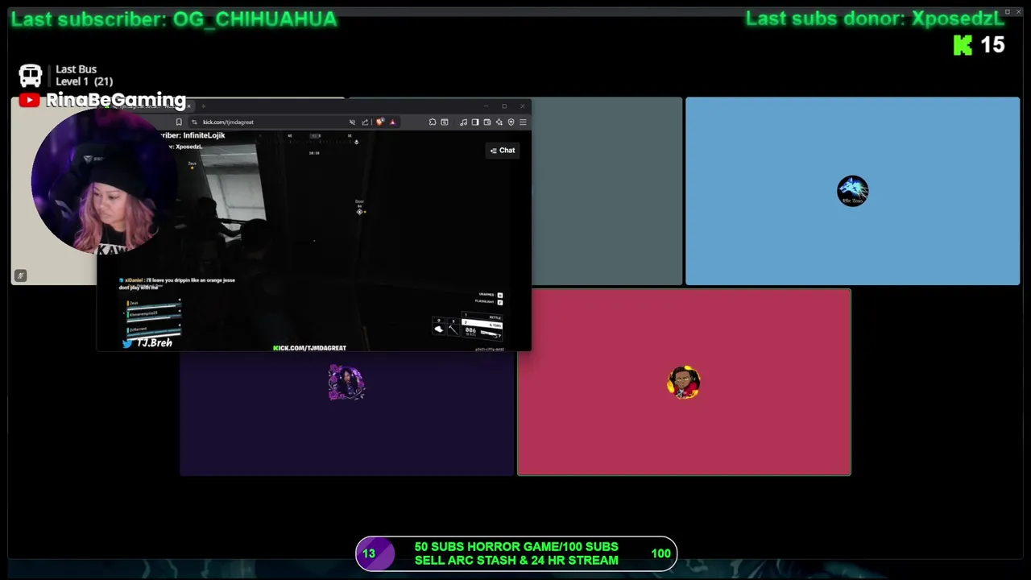Maximize the inner browser window
Viewport: 1031px width, 580px height.
[504, 106]
